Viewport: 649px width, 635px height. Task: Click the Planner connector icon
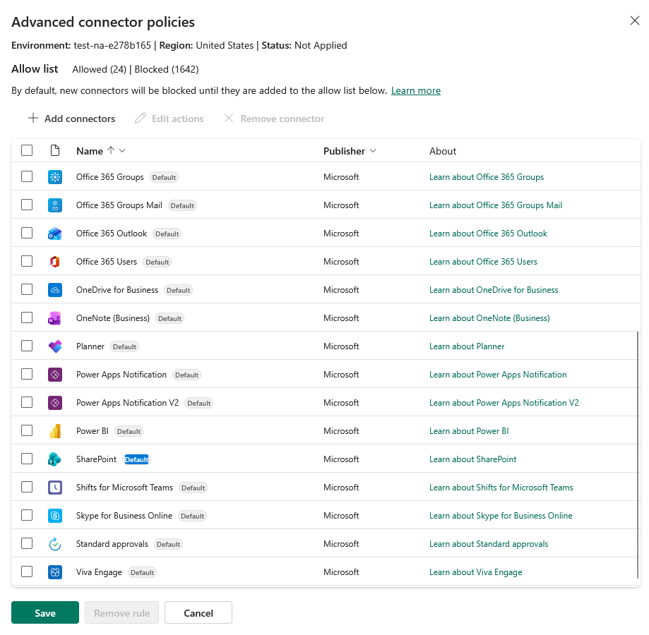55,346
